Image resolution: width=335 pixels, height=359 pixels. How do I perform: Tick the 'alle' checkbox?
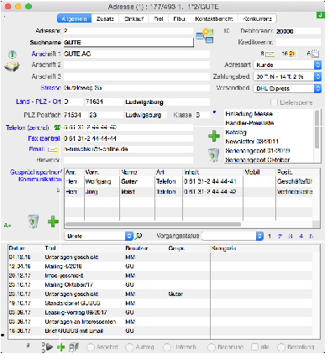(254, 347)
